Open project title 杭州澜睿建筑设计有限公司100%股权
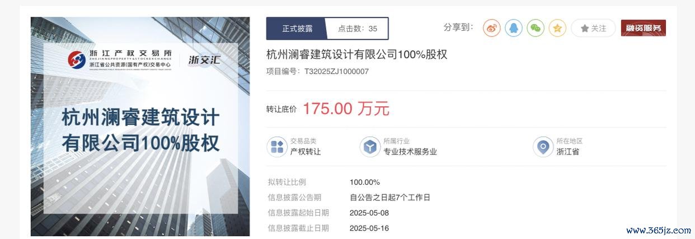This screenshot has height=239, width=695. pyautogui.click(x=357, y=55)
